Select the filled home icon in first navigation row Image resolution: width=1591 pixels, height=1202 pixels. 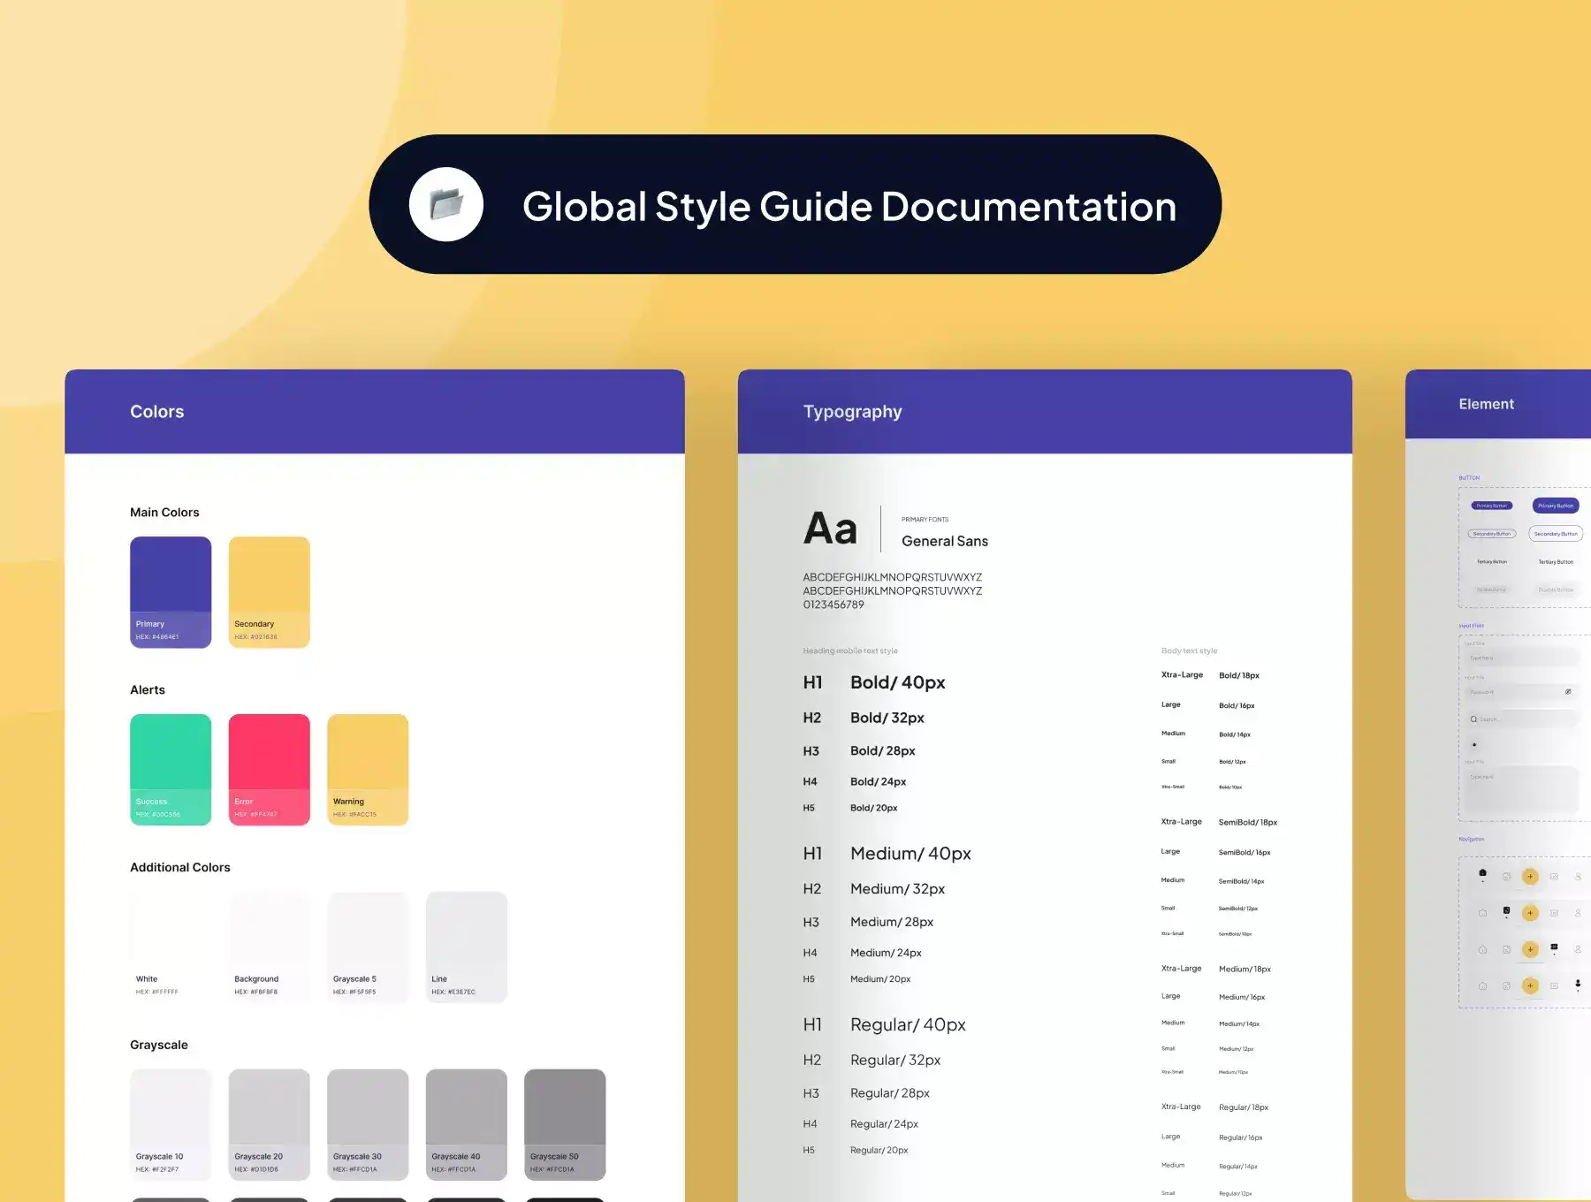coord(1482,874)
